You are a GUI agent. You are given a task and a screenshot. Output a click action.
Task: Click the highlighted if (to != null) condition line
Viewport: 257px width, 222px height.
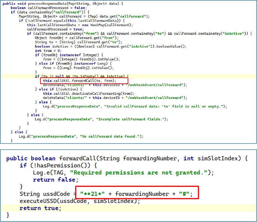point(82,76)
